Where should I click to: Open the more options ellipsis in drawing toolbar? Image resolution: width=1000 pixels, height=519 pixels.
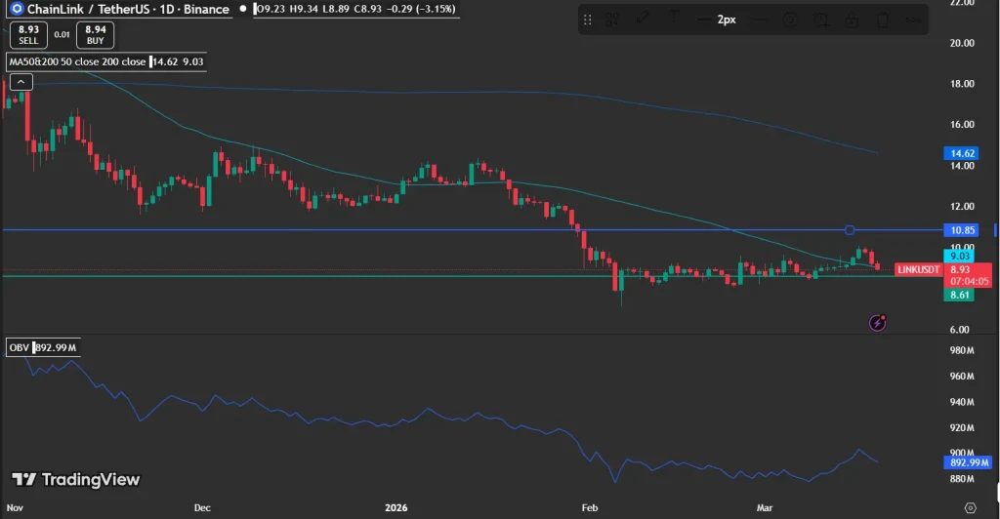click(913, 20)
